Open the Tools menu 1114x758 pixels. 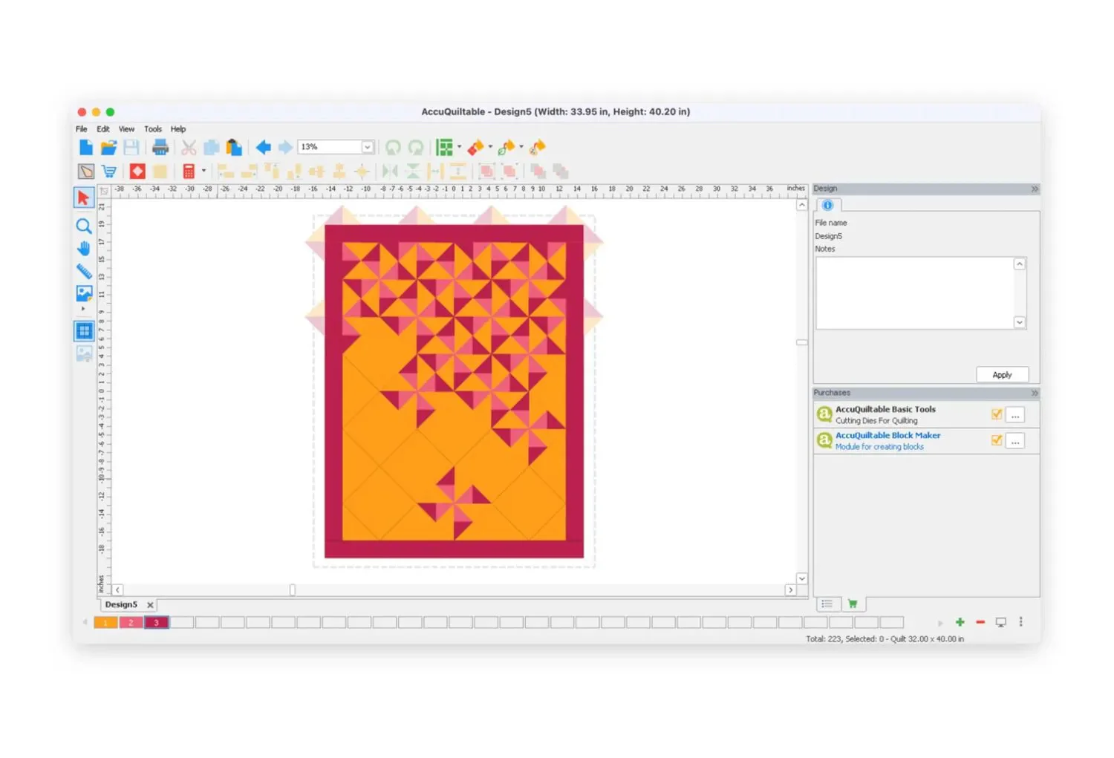tap(153, 129)
